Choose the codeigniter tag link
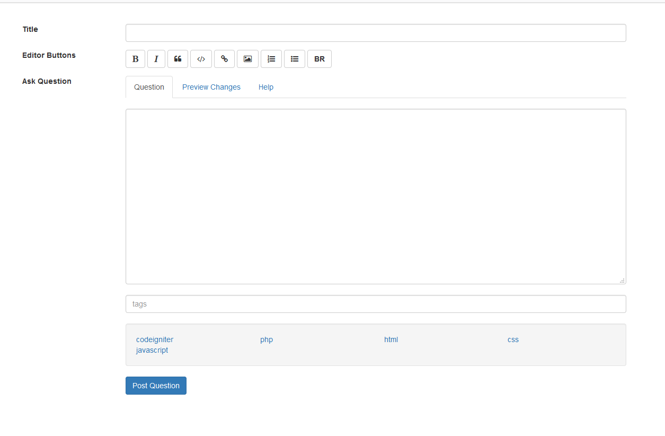This screenshot has width=665, height=436. [x=155, y=339]
